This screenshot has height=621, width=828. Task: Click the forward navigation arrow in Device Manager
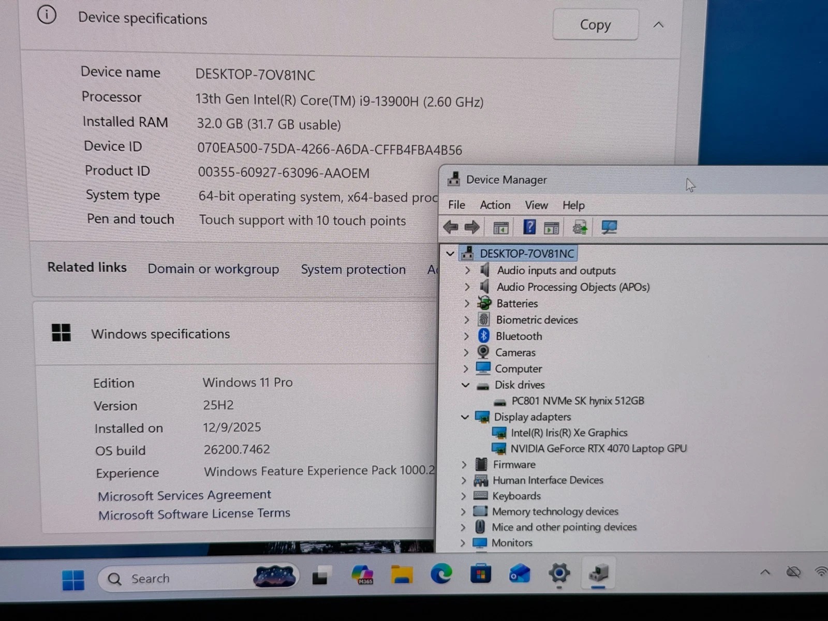coord(471,227)
